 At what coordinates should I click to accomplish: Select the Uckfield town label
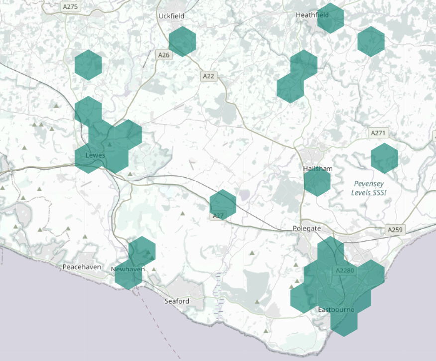click(171, 16)
